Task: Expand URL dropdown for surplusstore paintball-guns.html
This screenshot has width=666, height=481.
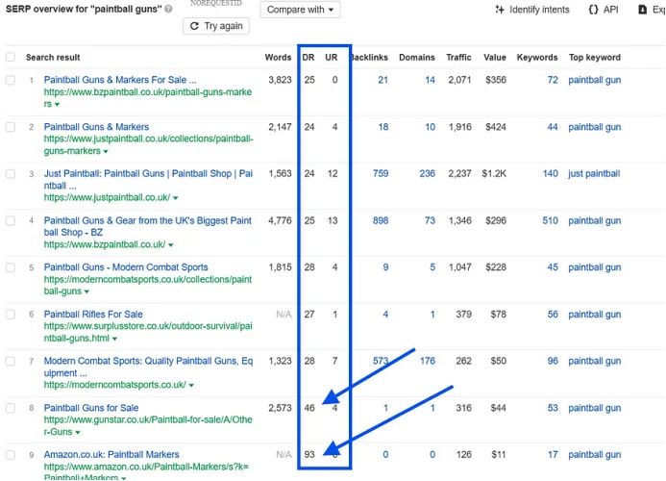Action: [x=114, y=339]
